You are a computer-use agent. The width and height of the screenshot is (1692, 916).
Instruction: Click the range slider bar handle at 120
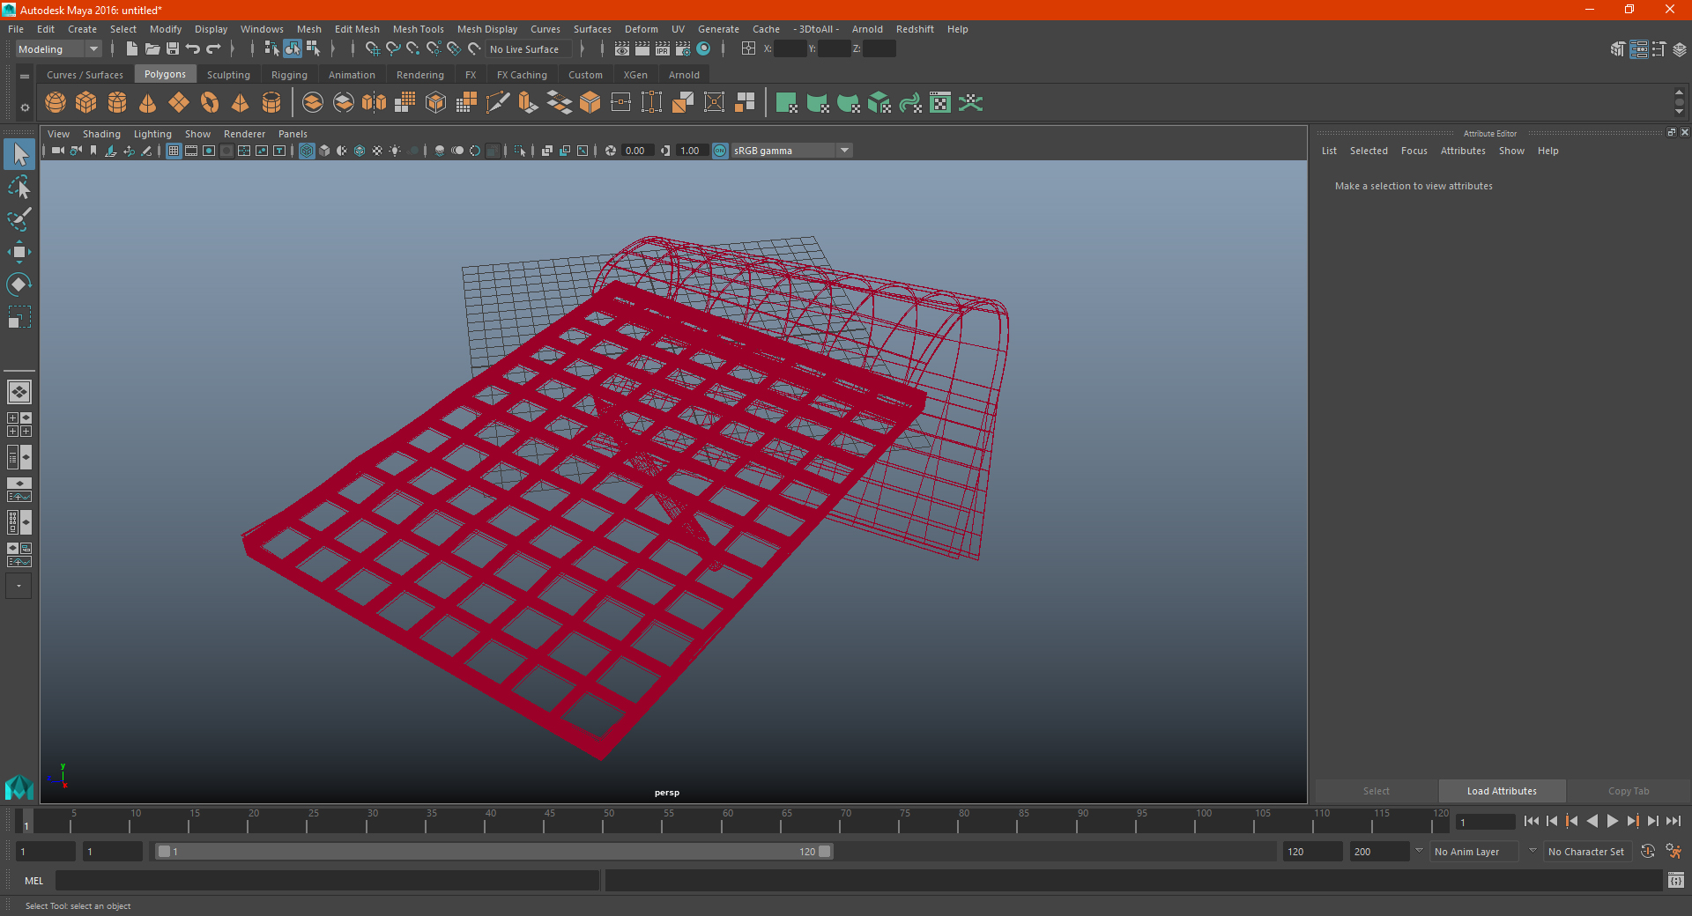tap(825, 852)
